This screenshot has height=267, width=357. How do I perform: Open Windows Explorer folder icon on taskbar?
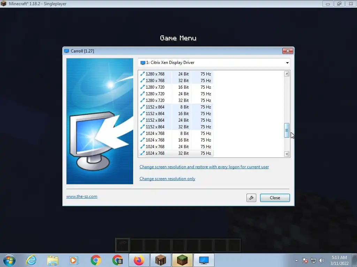pos(53,260)
